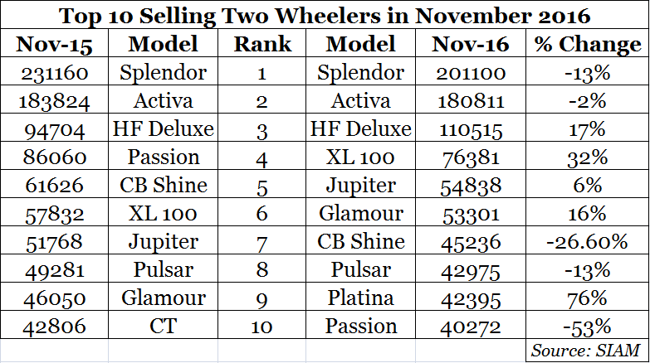This screenshot has height=363, width=650.
Task: Click the rank 10 cell
Action: click(x=261, y=326)
